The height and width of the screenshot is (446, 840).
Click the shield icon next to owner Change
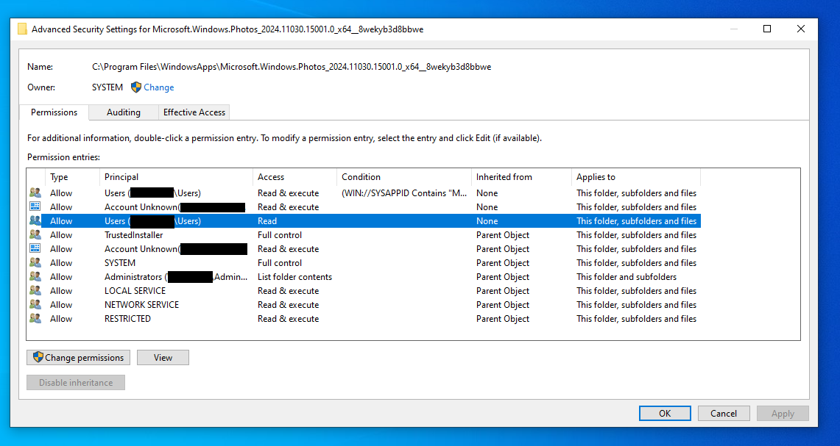136,87
